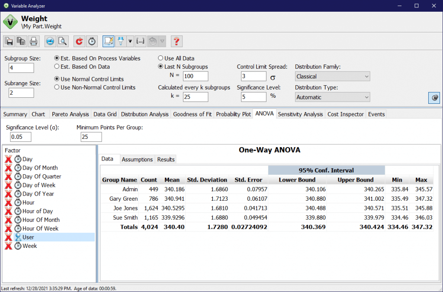The height and width of the screenshot is (292, 443).
Task: Choose the Use All Data radio button
Action: pyautogui.click(x=161, y=58)
